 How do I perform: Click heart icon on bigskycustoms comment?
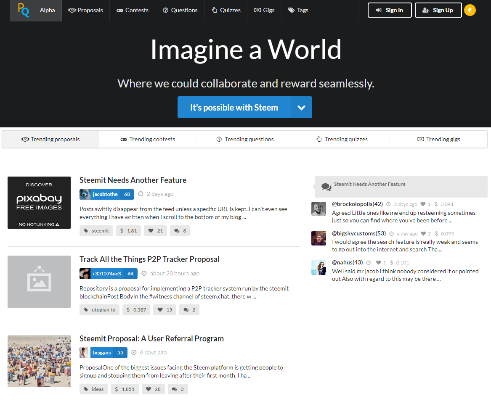[423, 234]
